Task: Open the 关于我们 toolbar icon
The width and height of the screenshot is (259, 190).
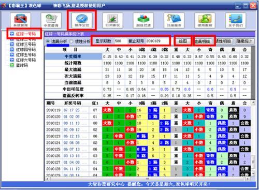Action: point(236,20)
